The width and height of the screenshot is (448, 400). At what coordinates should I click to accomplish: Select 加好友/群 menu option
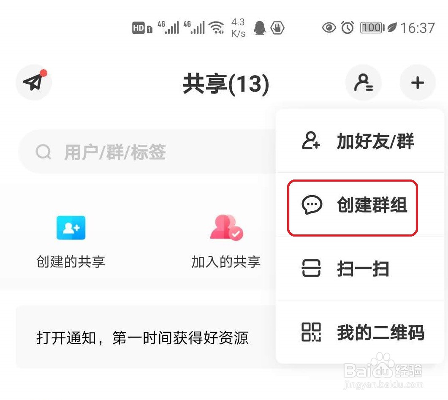[360, 141]
